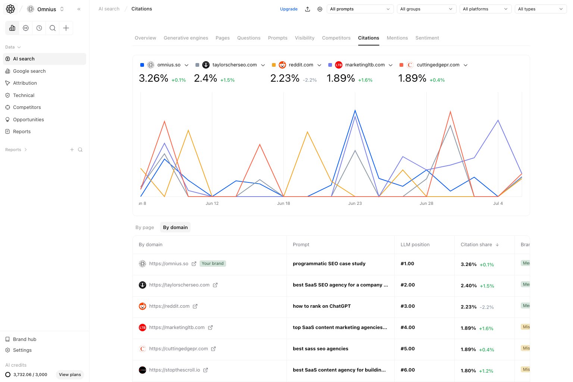This screenshot has width=573, height=382.
Task: Open the Omnius workspace switcher
Action: point(46,9)
